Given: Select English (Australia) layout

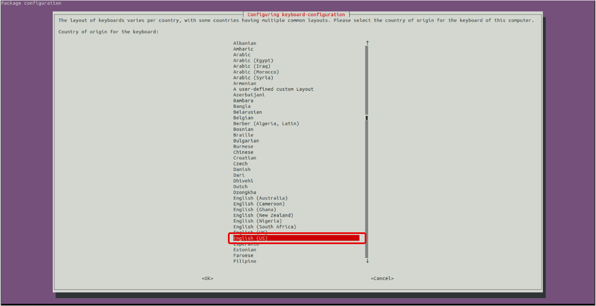Looking at the screenshot, I should pos(261,198).
